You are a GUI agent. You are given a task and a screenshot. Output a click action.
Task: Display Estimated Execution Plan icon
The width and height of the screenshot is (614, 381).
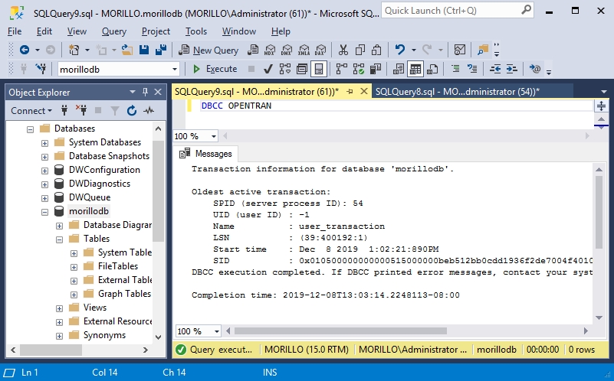pos(285,69)
